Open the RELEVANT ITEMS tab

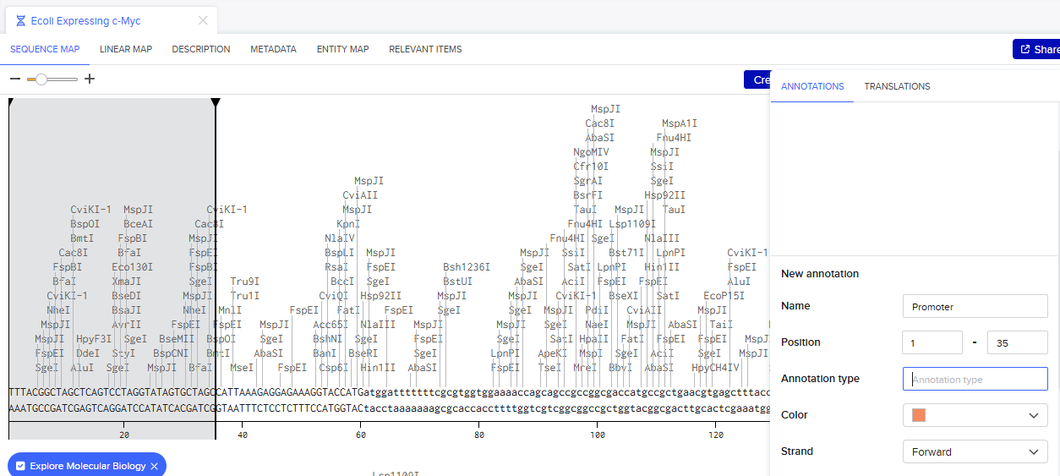425,49
